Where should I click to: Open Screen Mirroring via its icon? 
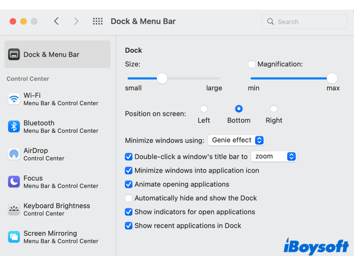point(14,237)
